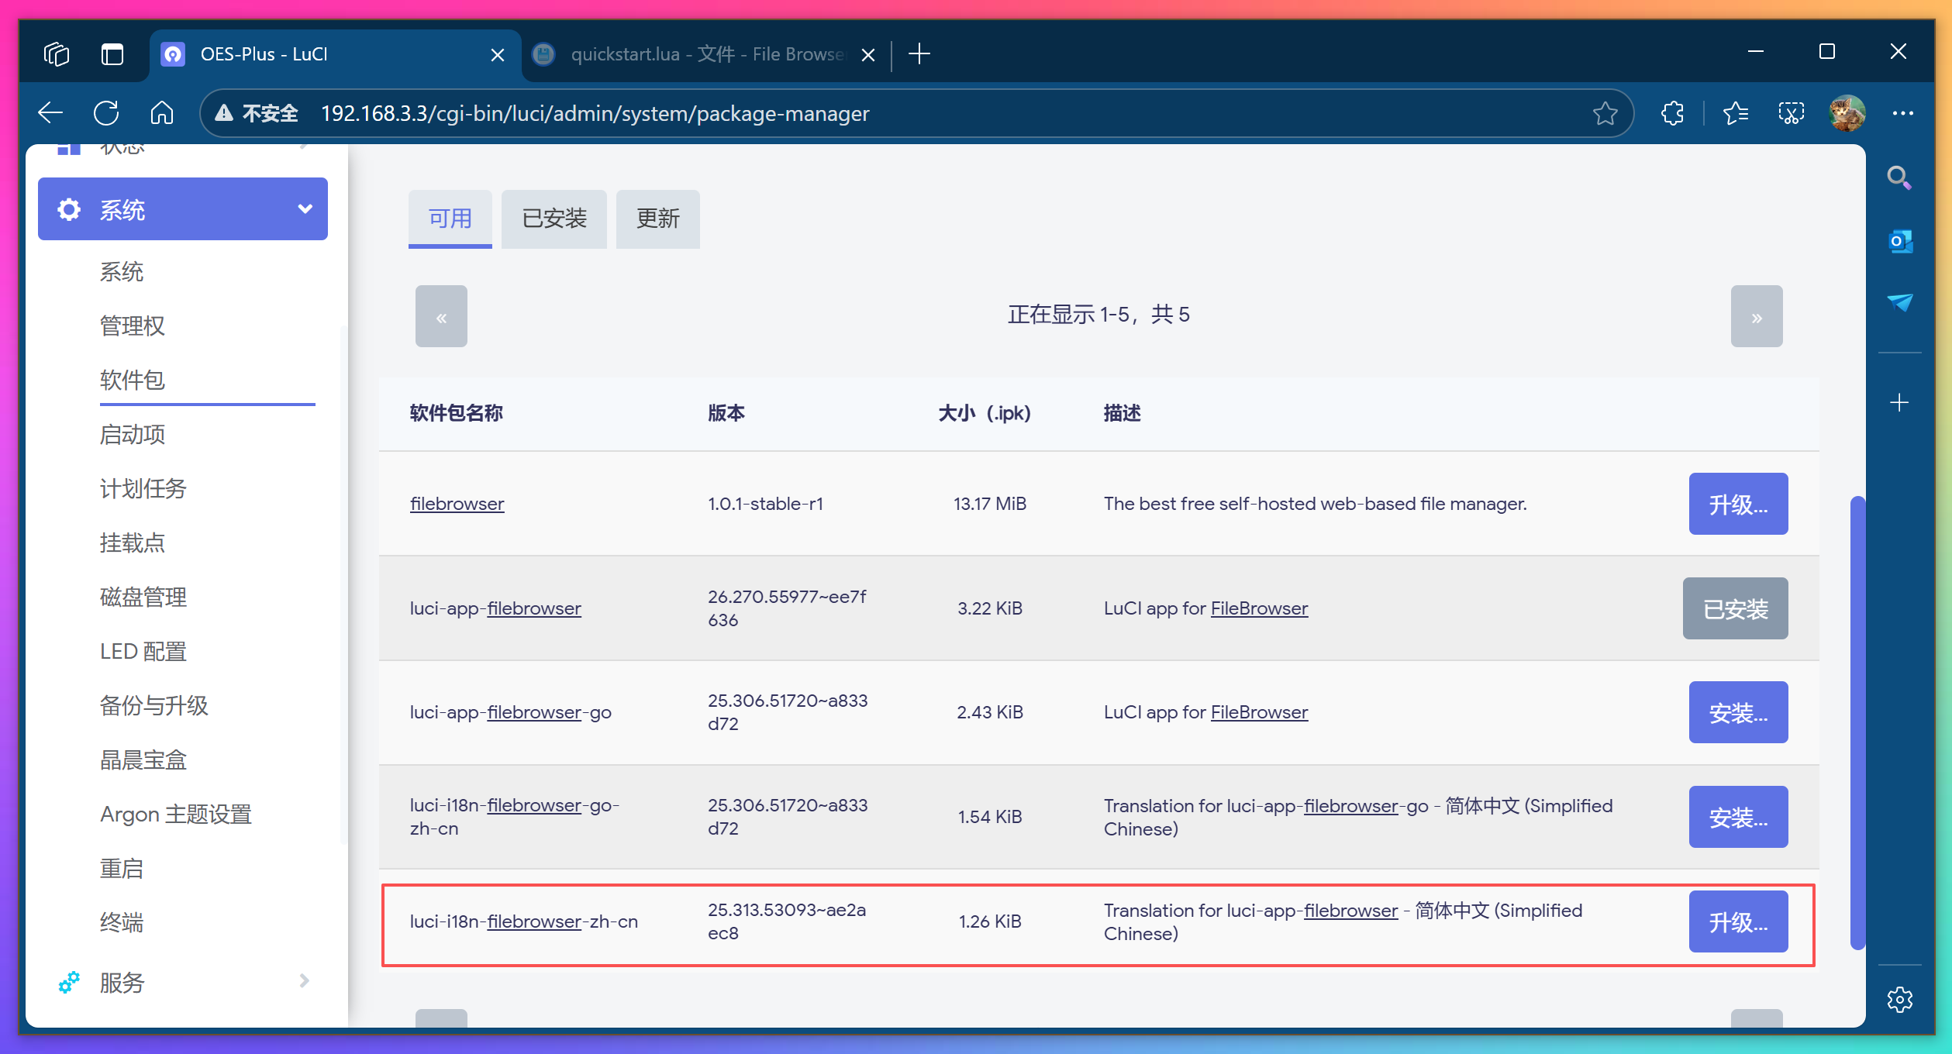
Task: Open sidebar settings gear icon
Action: (1899, 1000)
